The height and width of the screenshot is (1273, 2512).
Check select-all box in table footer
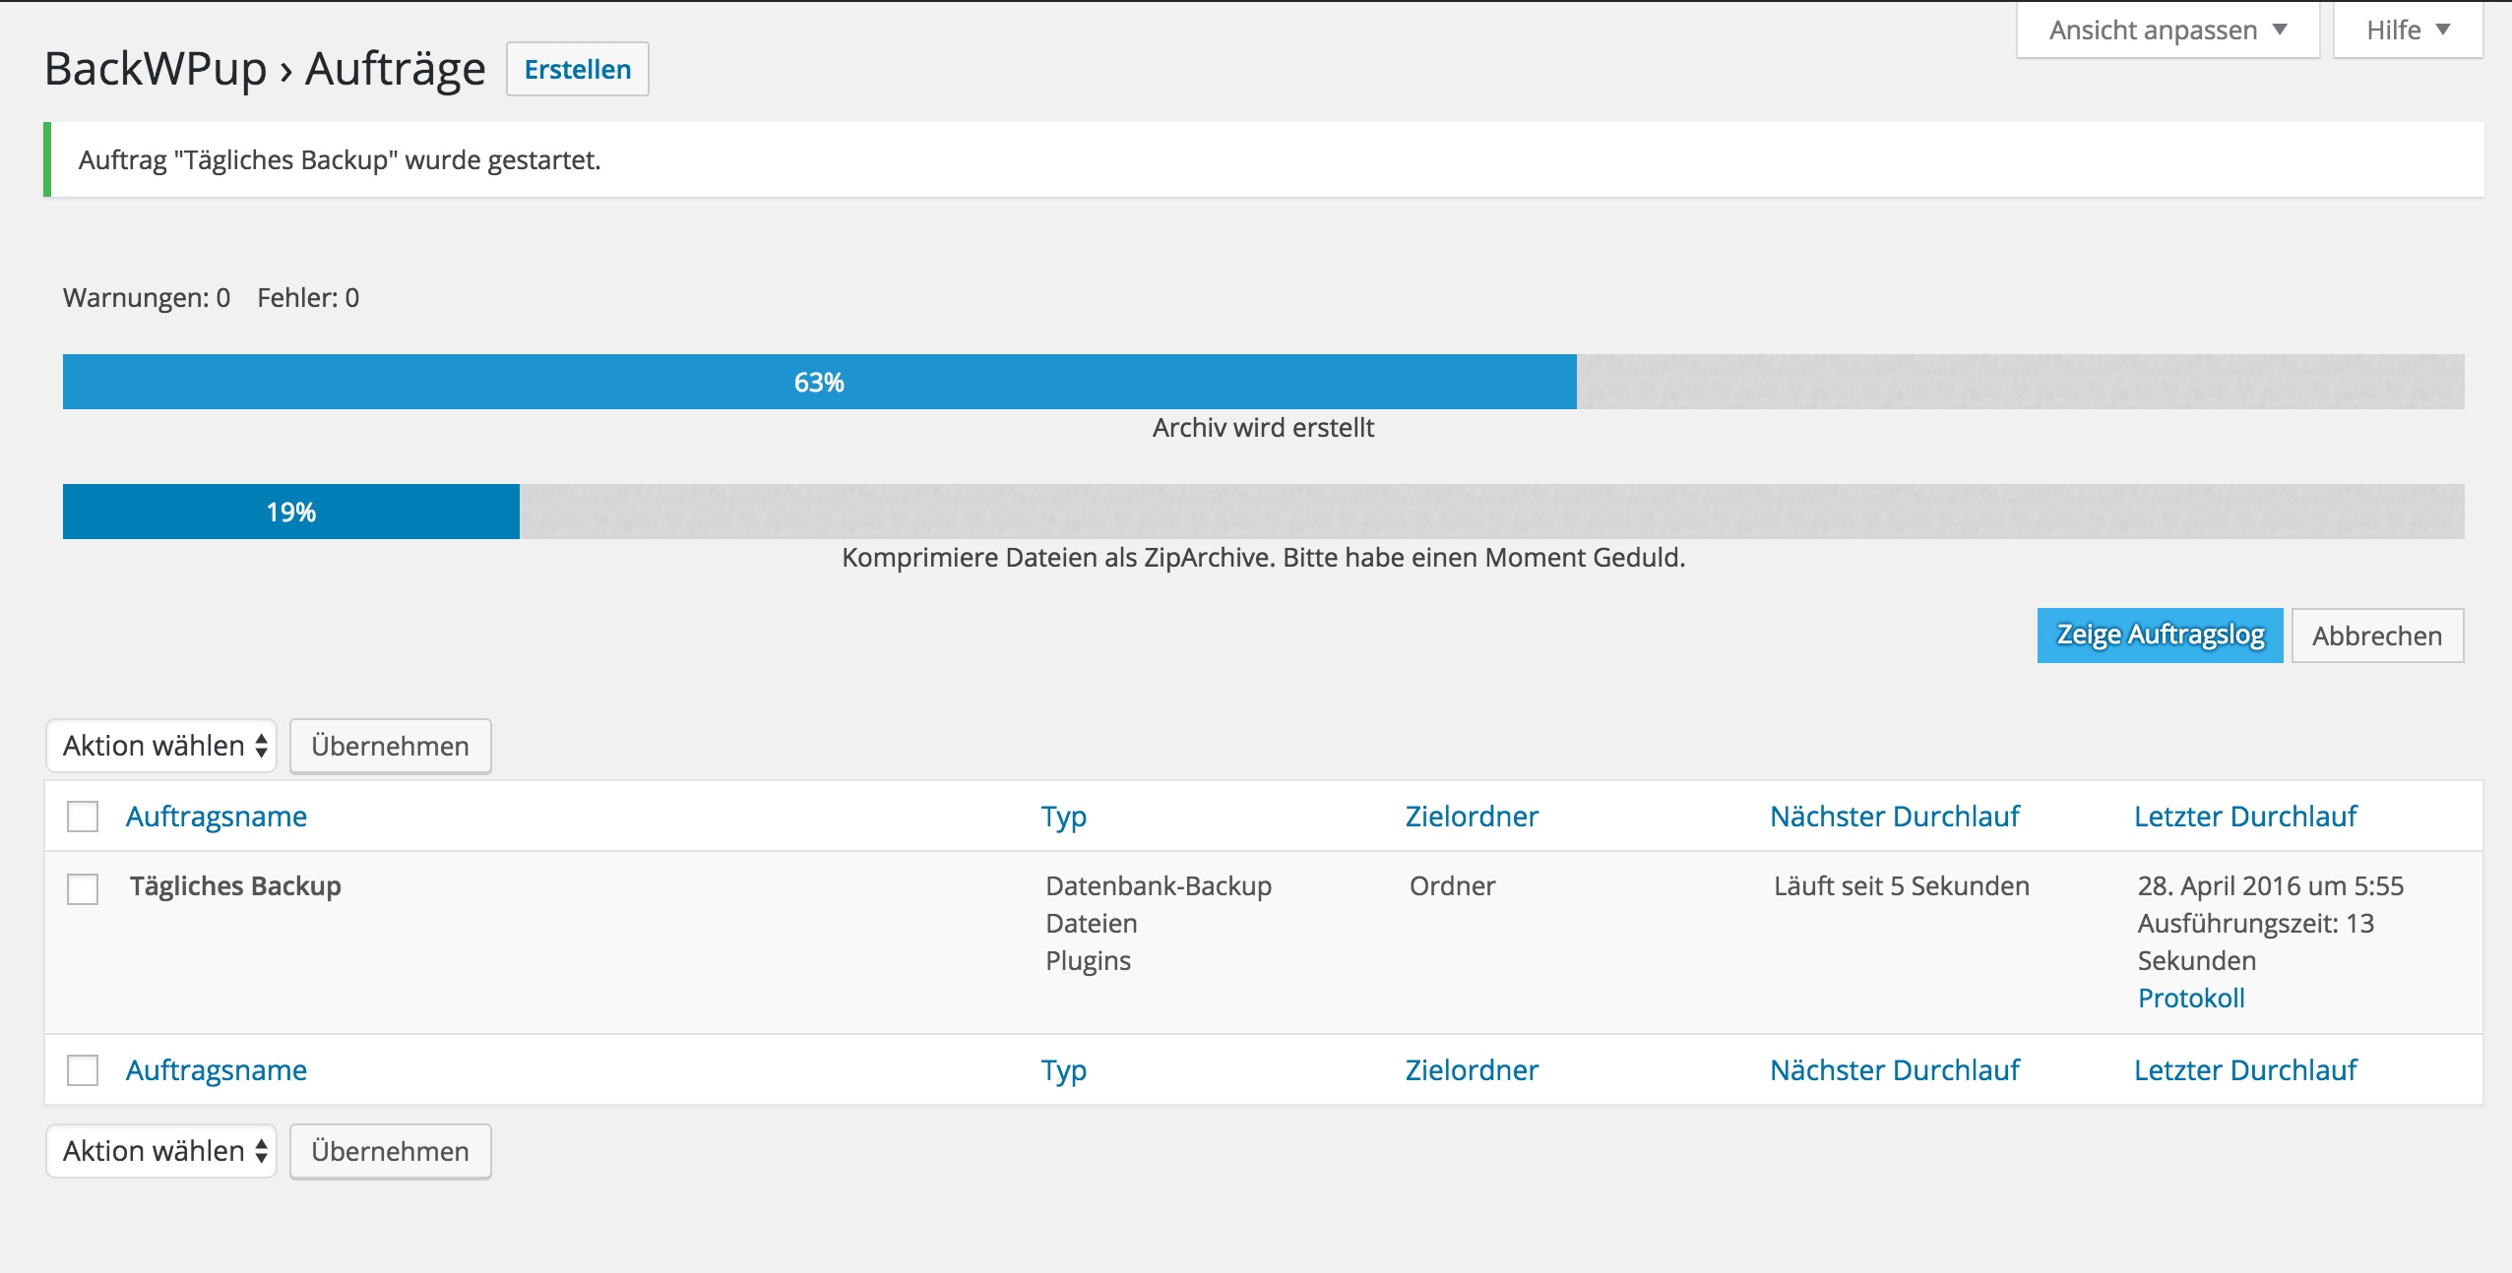tap(83, 1070)
